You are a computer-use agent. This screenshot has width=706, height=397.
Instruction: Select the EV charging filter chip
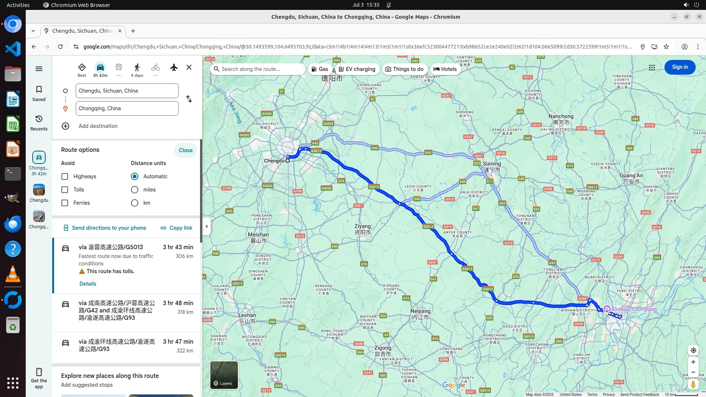point(357,69)
